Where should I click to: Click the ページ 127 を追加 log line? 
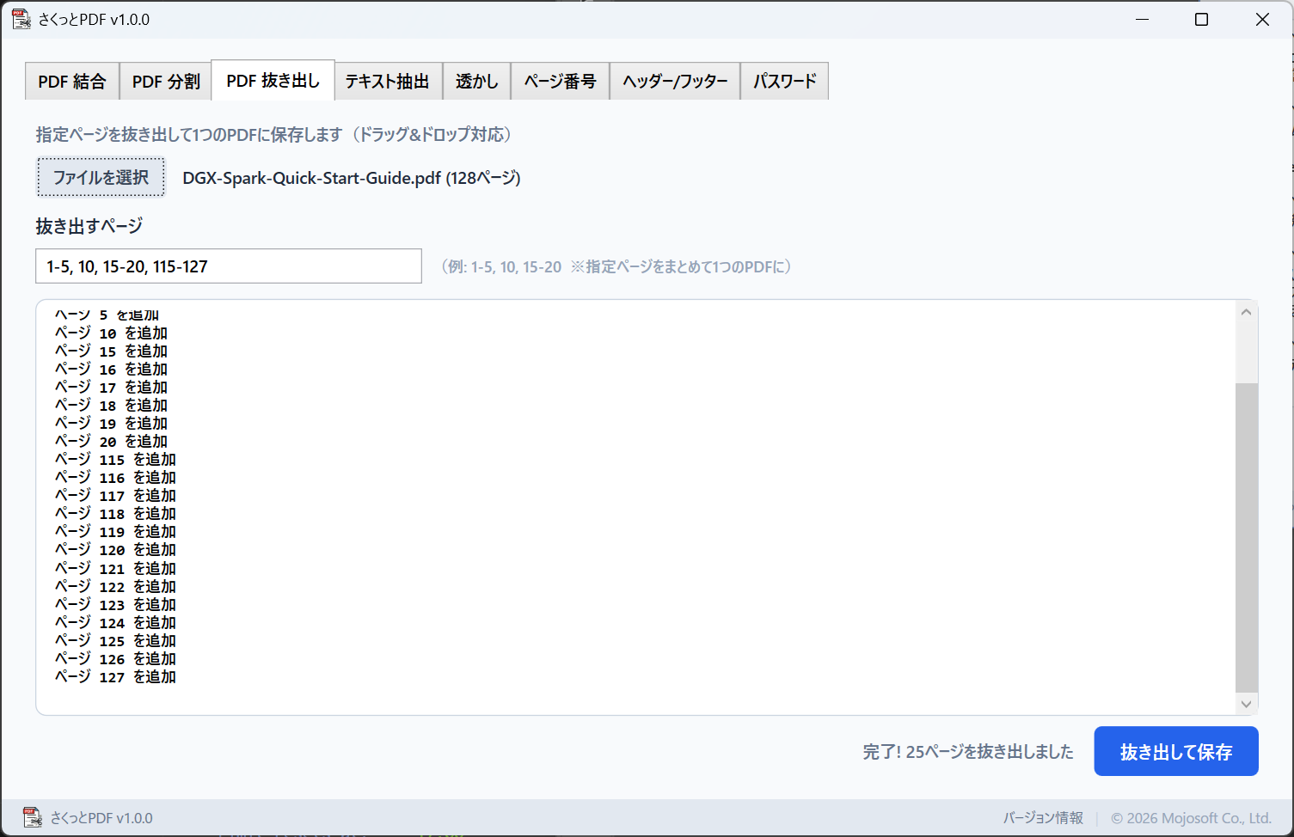pyautogui.click(x=115, y=677)
